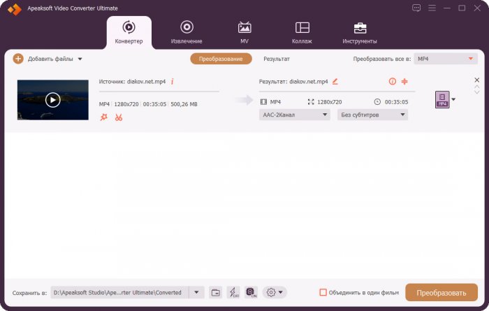Open the hamburger menu in title bar

(432, 8)
